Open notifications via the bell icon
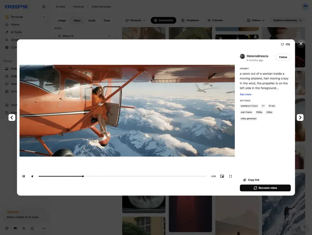Image resolution: width=312 pixels, height=235 pixels. [x=32, y=228]
